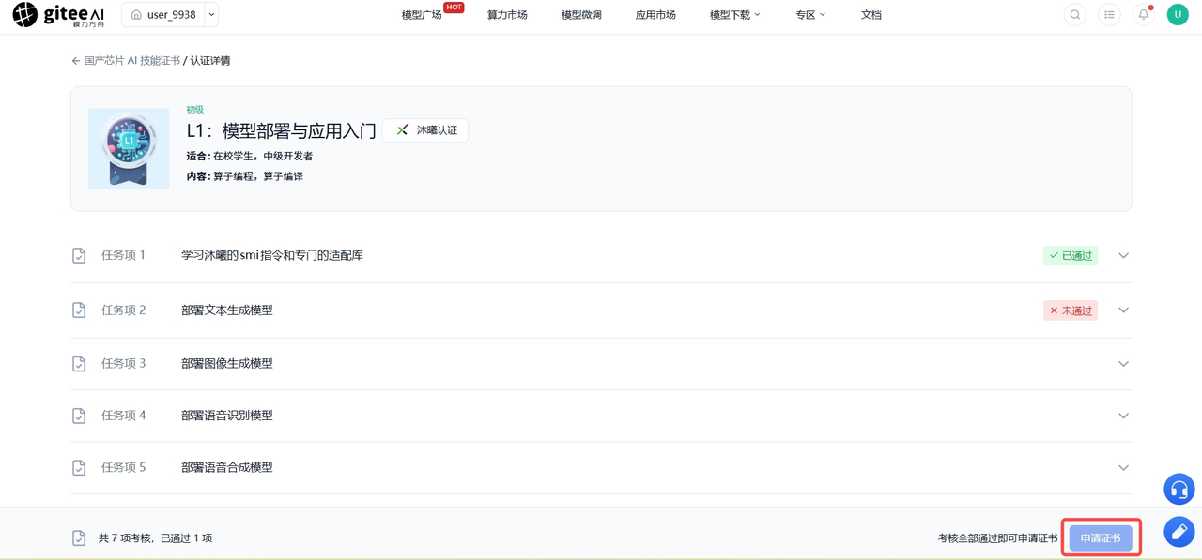Go to 算力市场 in the top navigation

(507, 15)
